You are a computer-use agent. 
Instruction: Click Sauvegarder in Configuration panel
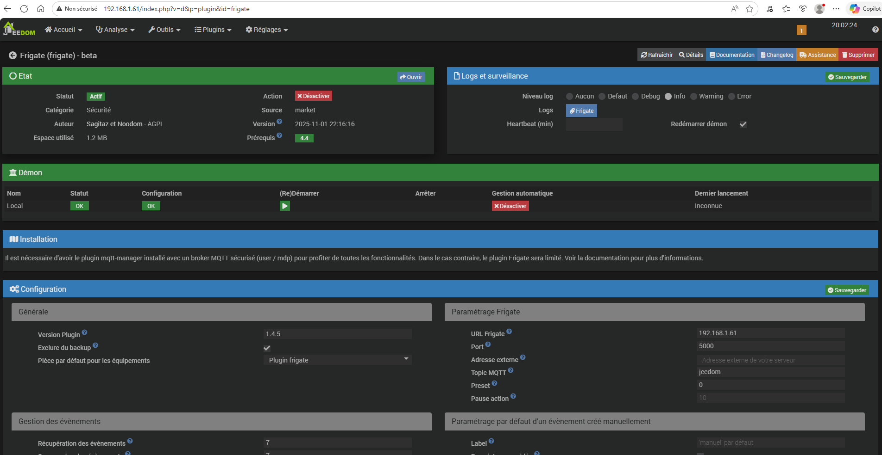point(847,290)
